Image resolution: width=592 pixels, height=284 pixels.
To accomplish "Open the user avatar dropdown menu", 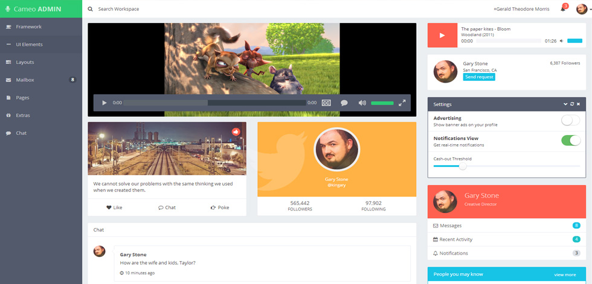I will click(x=584, y=9).
